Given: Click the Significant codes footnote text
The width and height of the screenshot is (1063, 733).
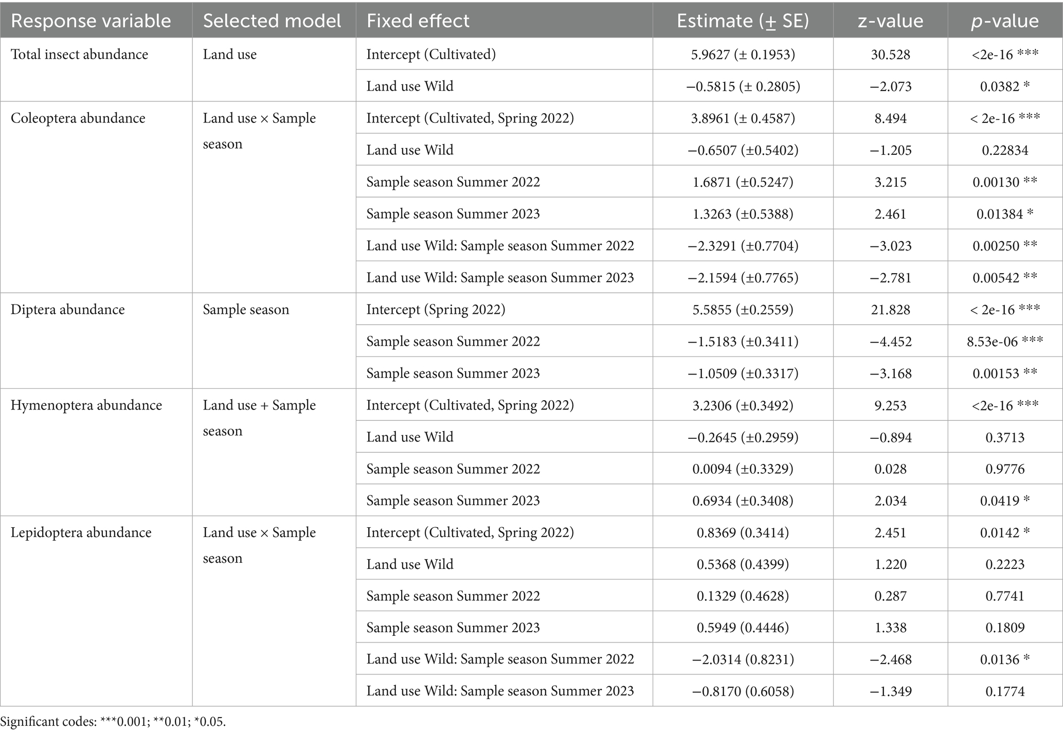Looking at the screenshot, I should coord(113,722).
